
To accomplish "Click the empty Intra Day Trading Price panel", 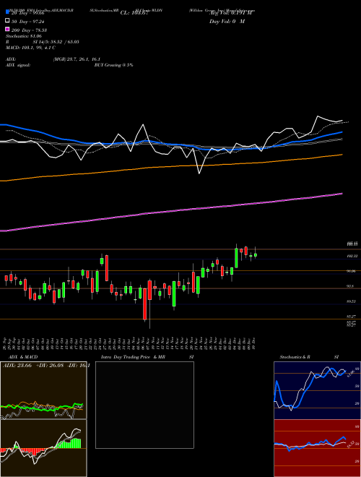I will pyautogui.click(x=144, y=405).
